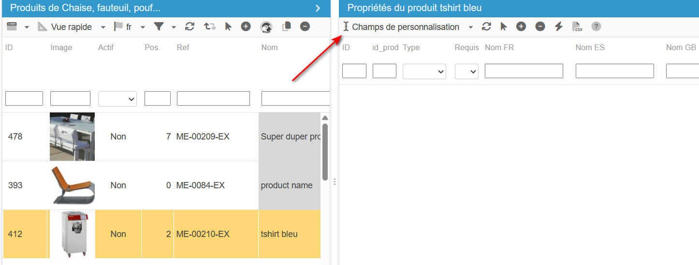Click the lightning bolt quick action icon

coord(559,27)
